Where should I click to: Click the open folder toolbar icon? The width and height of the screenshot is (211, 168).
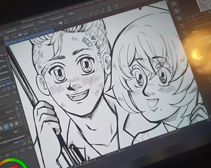[20, 34]
